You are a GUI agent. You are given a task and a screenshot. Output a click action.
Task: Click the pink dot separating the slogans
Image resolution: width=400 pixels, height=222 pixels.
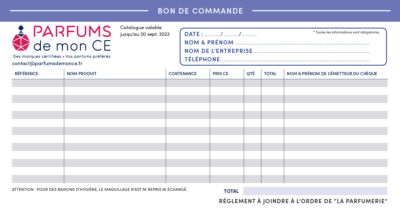[x=63, y=57]
